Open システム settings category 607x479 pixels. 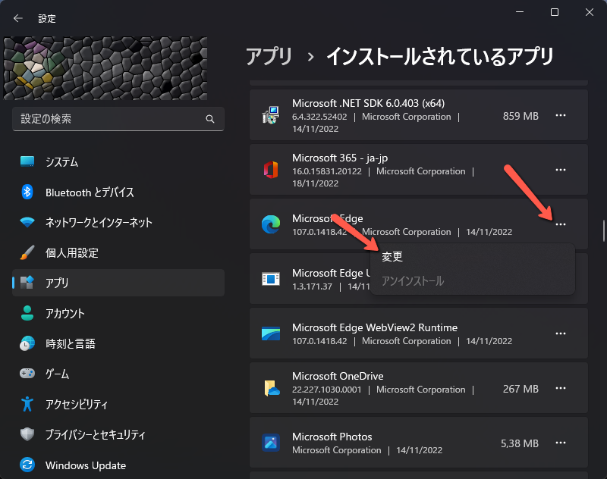pyautogui.click(x=118, y=161)
